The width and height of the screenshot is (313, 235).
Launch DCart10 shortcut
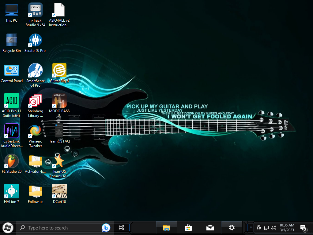(x=59, y=194)
